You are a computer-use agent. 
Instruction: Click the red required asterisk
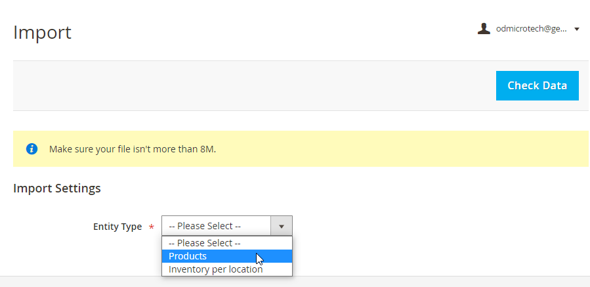151,227
